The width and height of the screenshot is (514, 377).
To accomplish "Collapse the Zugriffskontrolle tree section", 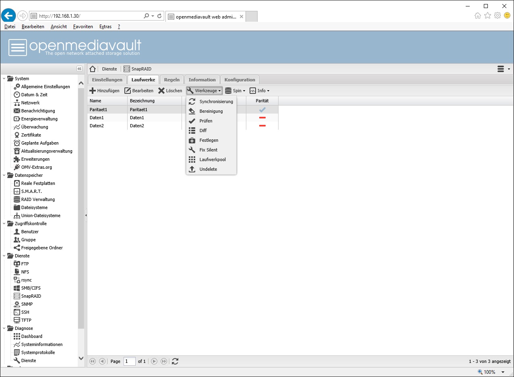I will click(x=4, y=224).
